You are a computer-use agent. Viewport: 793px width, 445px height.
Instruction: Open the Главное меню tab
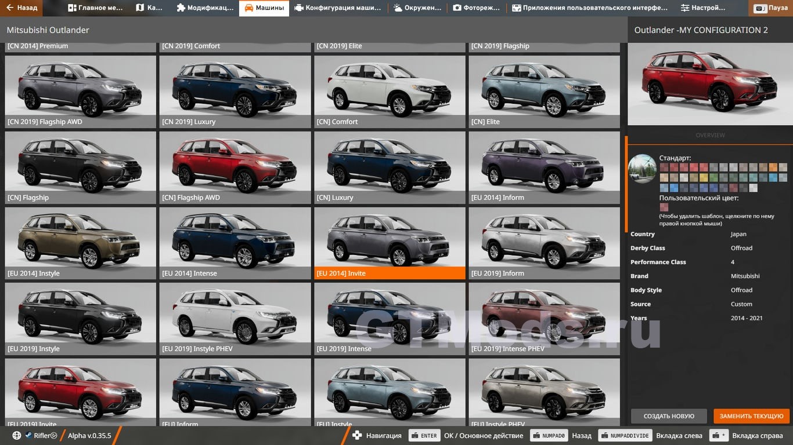click(94, 8)
